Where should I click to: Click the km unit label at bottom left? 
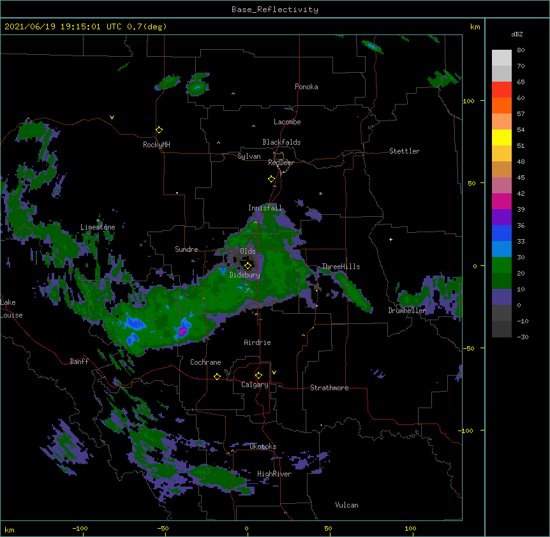pyautogui.click(x=10, y=529)
